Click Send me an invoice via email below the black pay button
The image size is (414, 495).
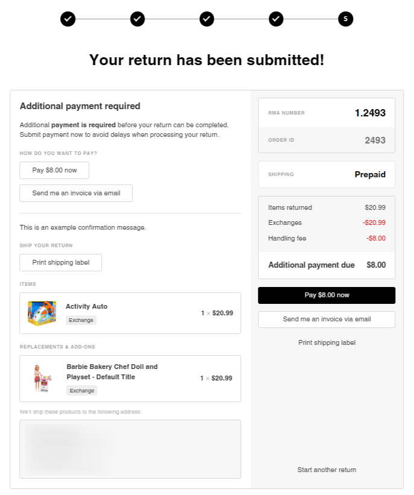pyautogui.click(x=327, y=319)
